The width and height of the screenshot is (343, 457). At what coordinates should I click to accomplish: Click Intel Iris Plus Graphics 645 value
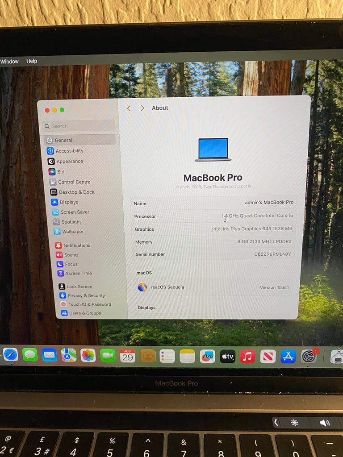pyautogui.click(x=252, y=229)
